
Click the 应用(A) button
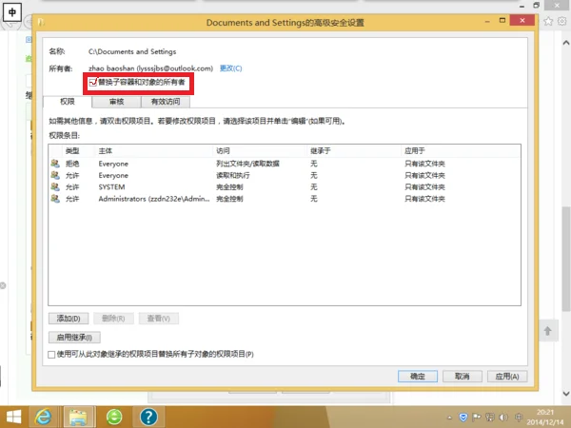[x=507, y=377]
